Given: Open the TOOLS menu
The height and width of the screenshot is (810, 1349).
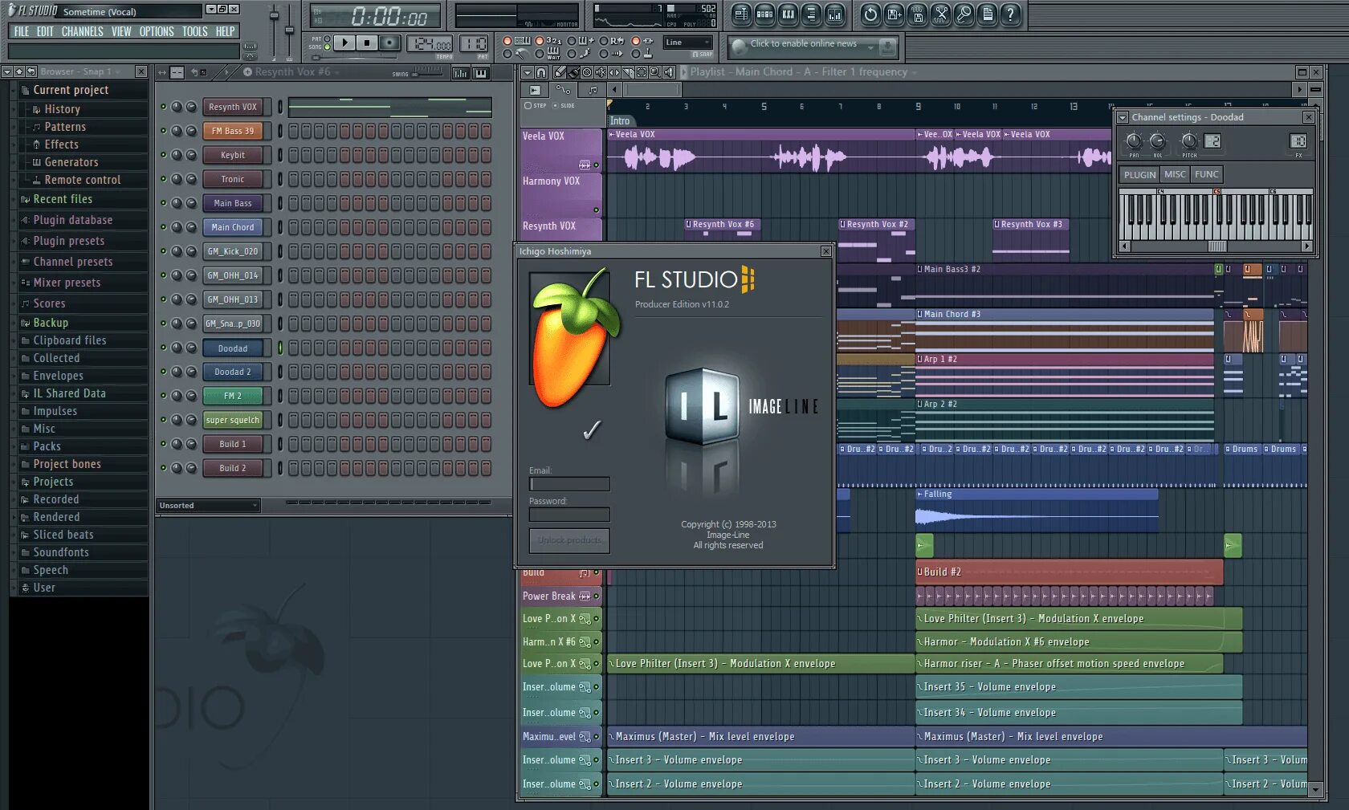Looking at the screenshot, I should (194, 31).
